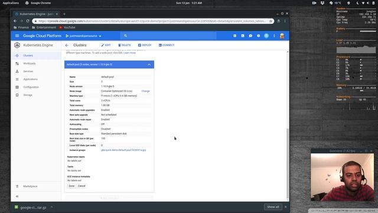Click the CONNECT button

click(x=167, y=45)
